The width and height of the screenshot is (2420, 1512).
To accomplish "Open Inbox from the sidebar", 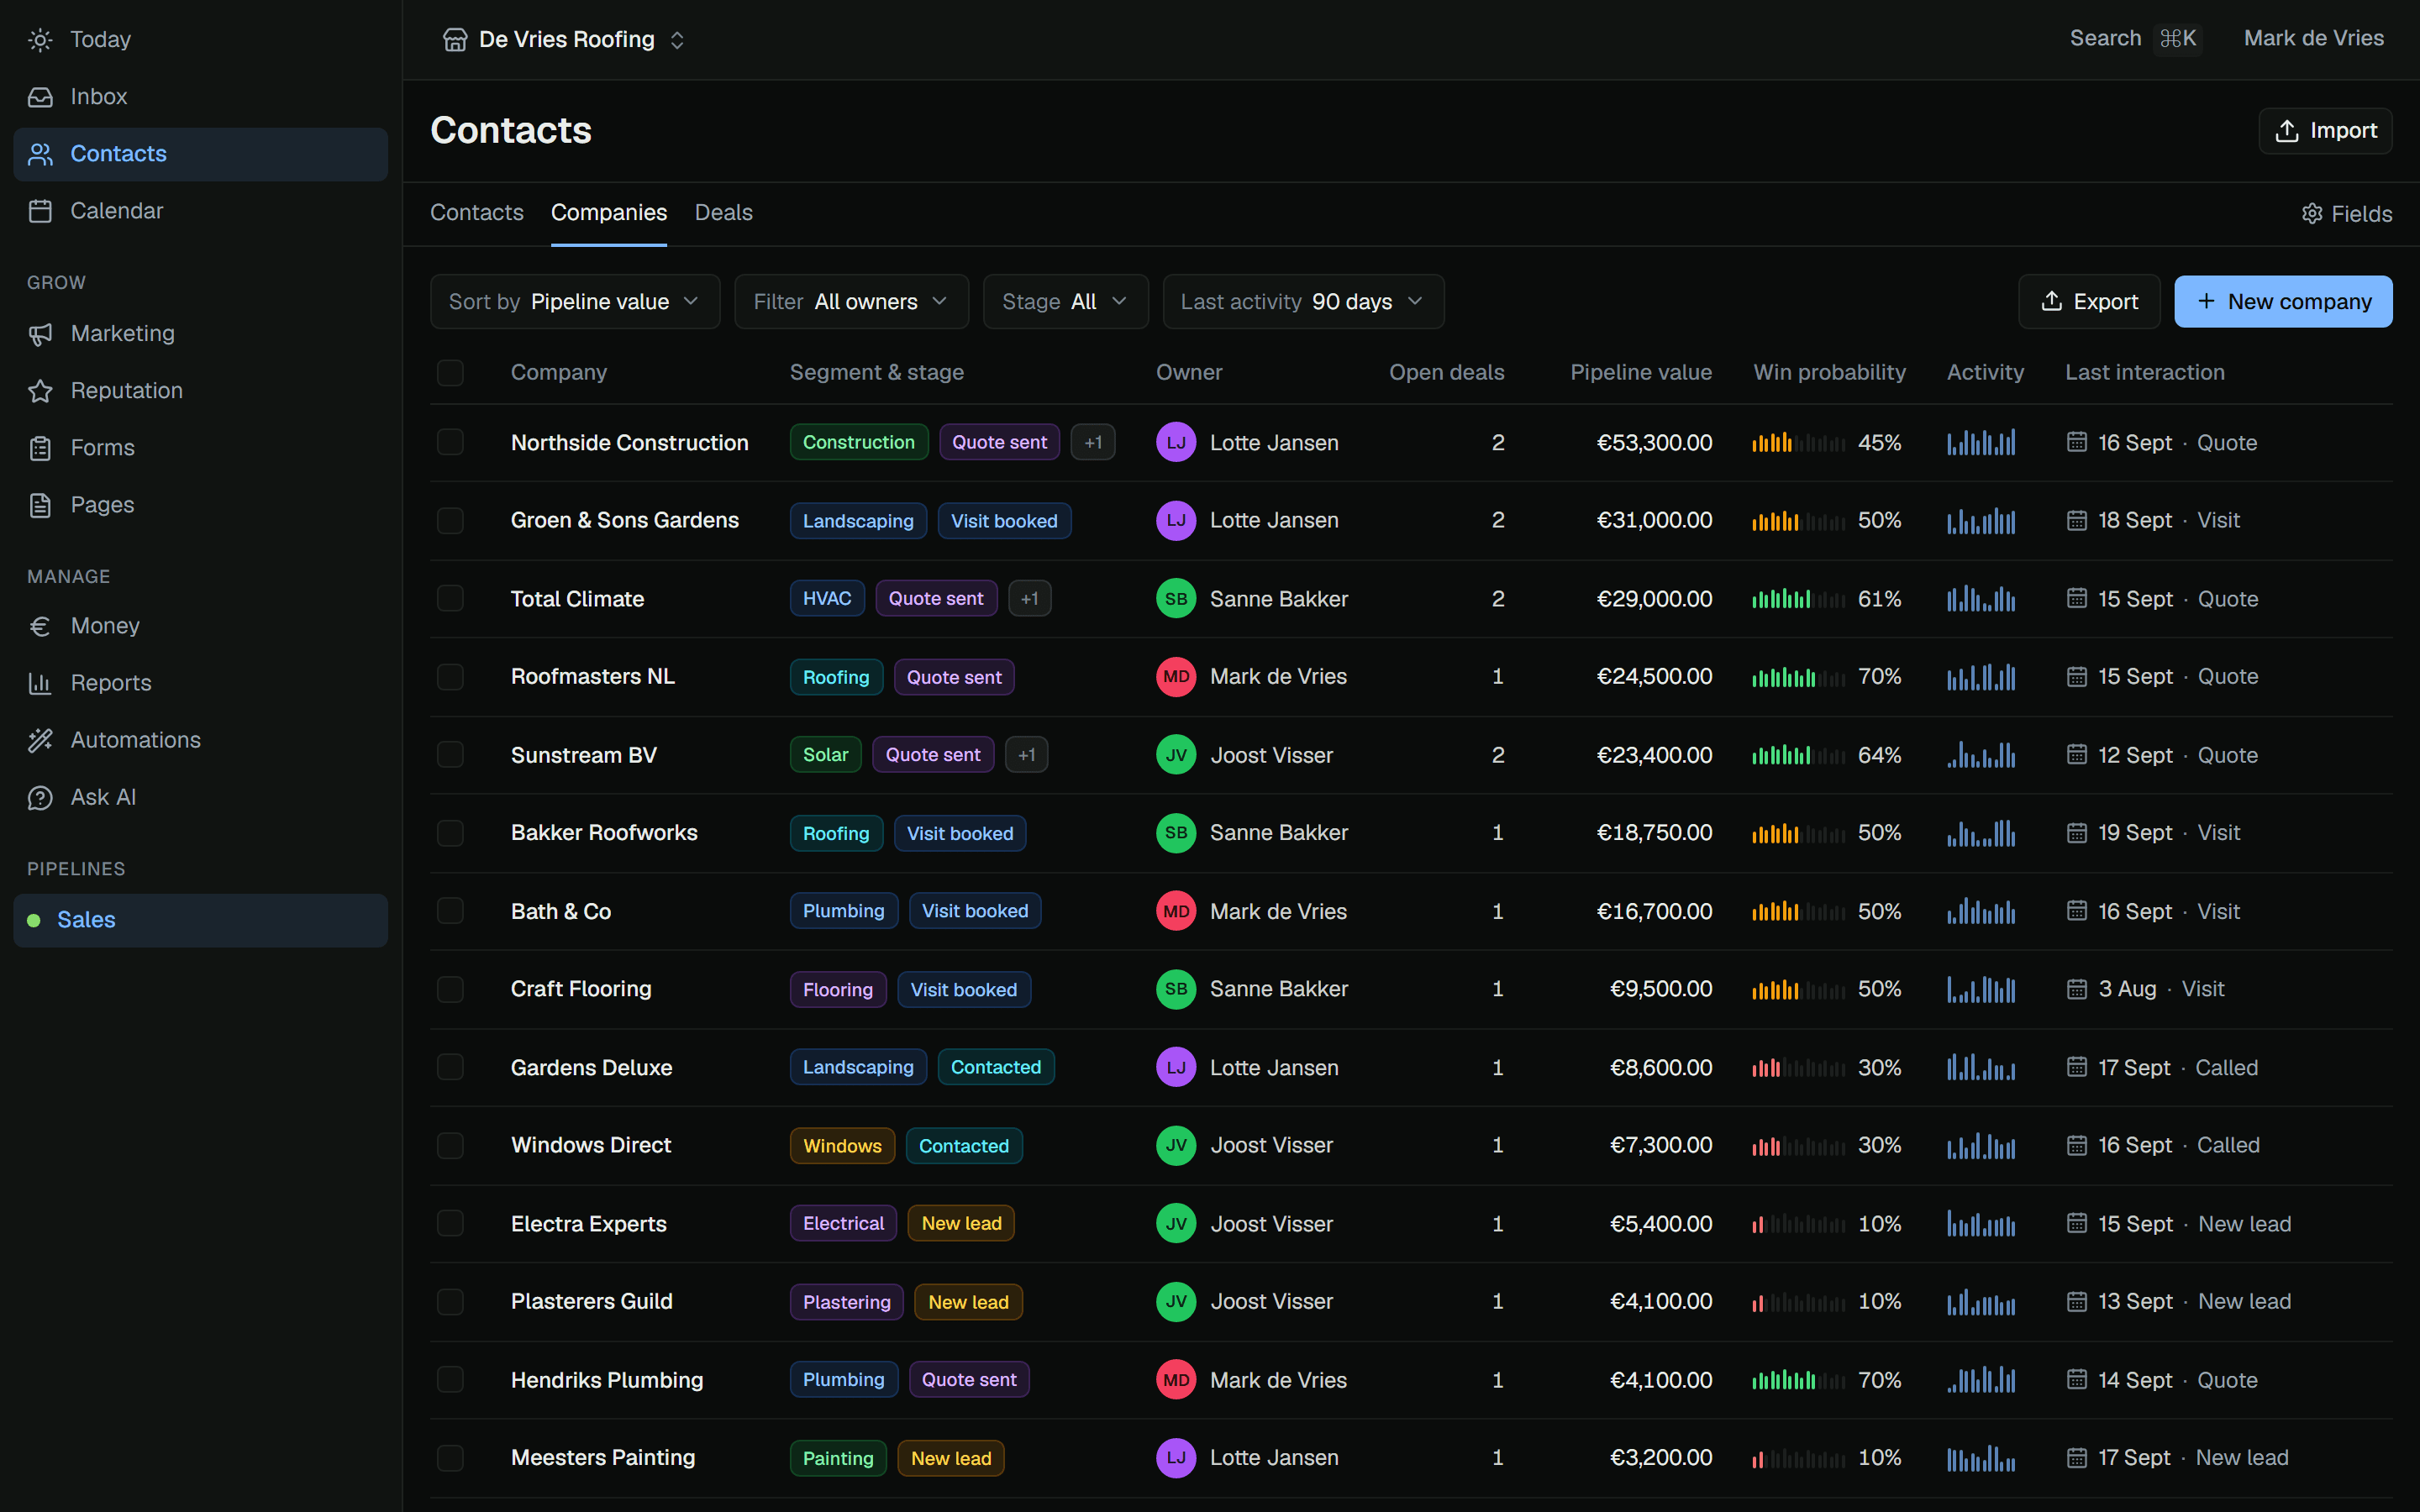I will click(201, 97).
